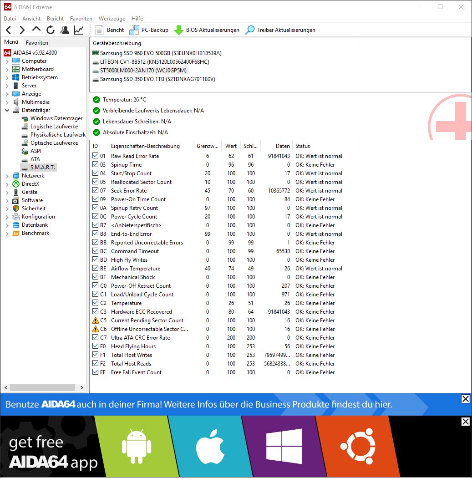This screenshot has width=472, height=478.
Task: Select Samsung SSD 960 EVO 500GB device
Action: pos(161,53)
